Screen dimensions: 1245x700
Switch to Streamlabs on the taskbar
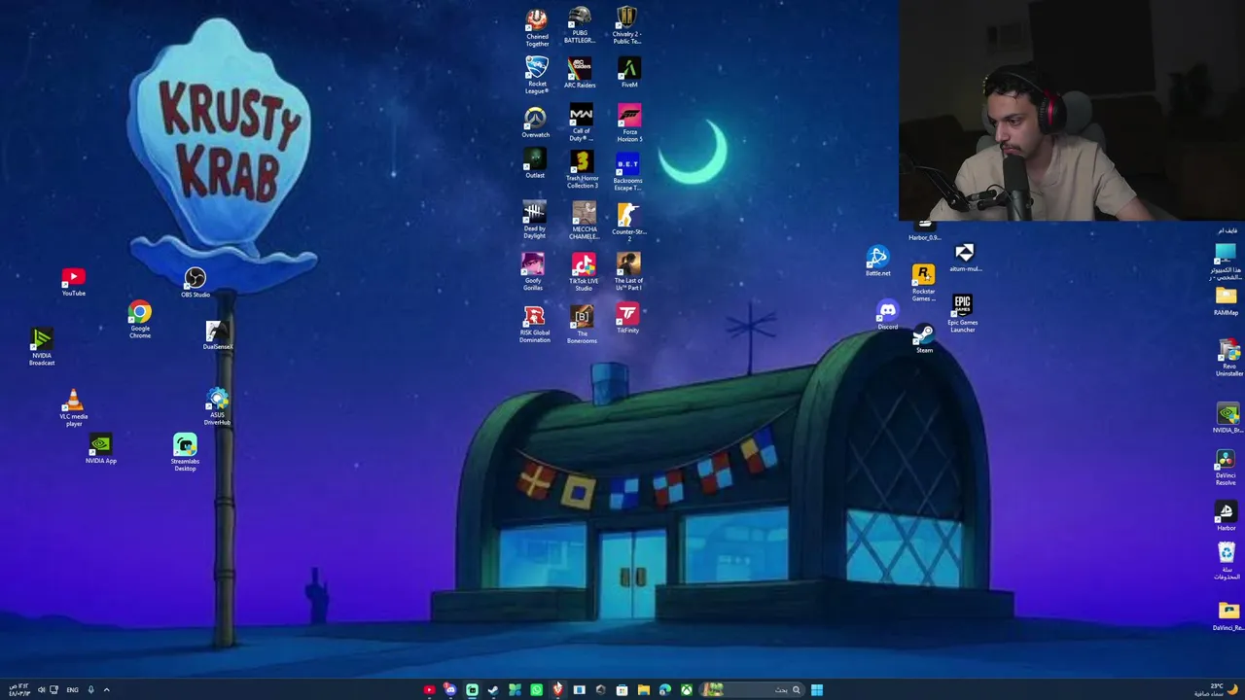pyautogui.click(x=472, y=690)
